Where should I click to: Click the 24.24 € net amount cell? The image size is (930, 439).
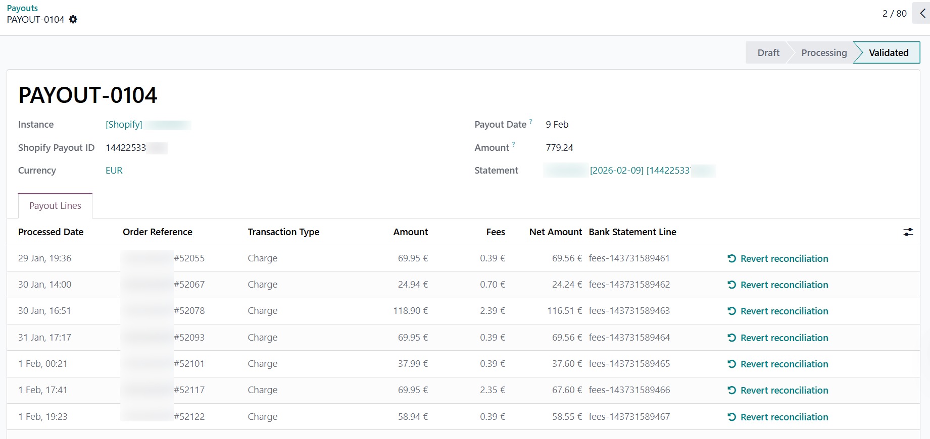coord(567,284)
